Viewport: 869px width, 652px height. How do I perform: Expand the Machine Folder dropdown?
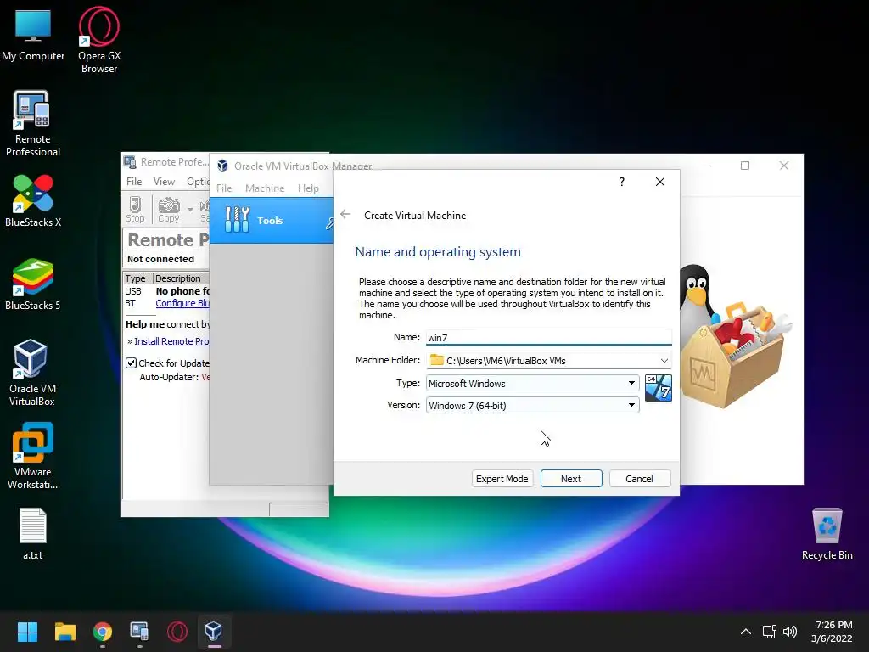tap(664, 360)
